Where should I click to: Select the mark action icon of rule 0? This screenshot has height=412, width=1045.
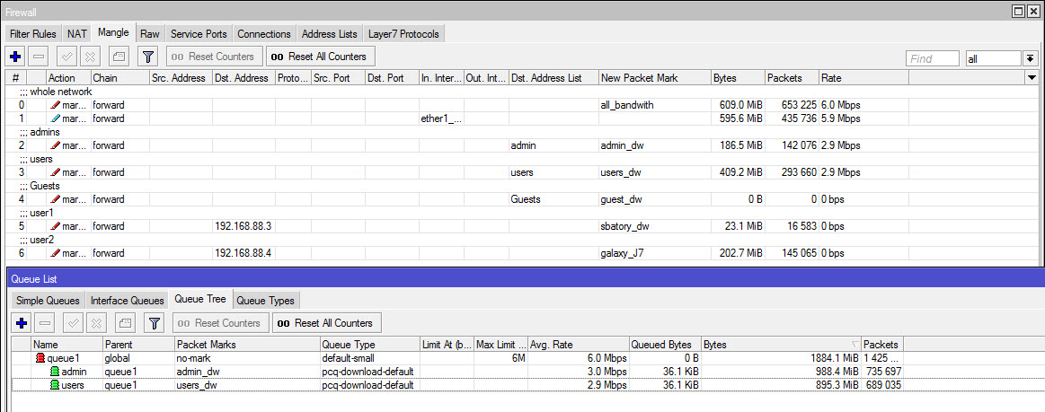[x=56, y=104]
